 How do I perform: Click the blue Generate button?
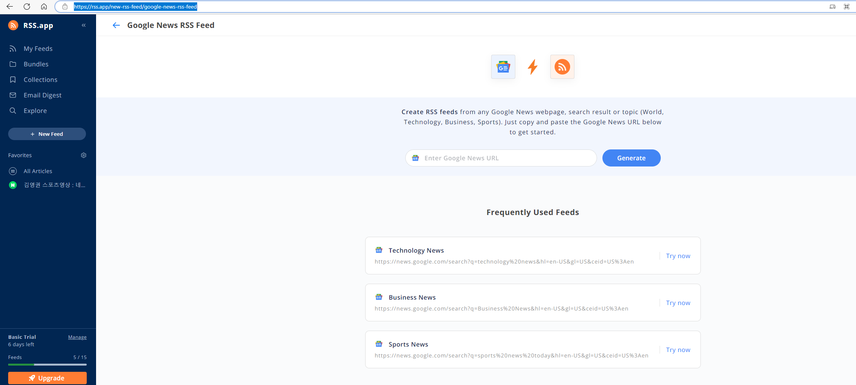[x=631, y=158]
